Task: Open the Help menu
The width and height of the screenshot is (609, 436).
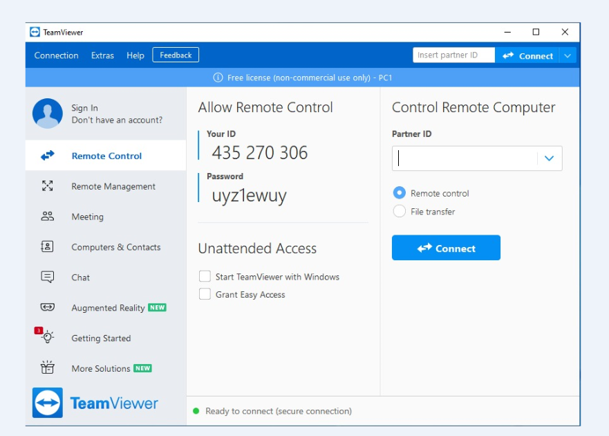Action: pos(135,55)
